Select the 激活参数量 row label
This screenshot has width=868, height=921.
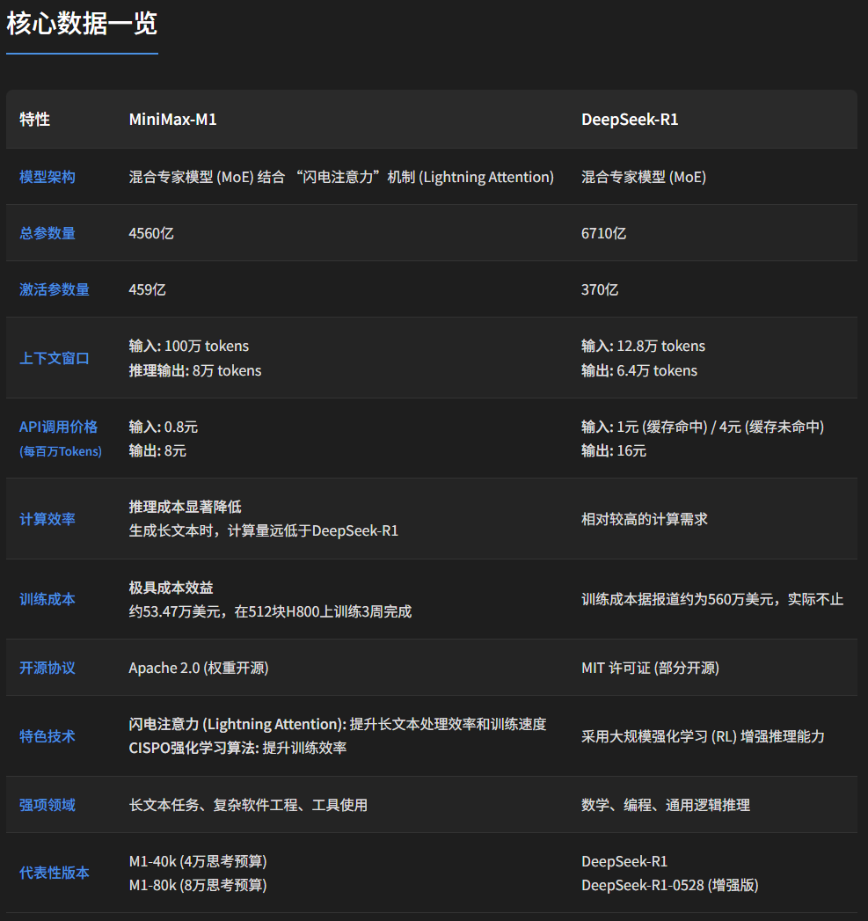click(x=54, y=289)
